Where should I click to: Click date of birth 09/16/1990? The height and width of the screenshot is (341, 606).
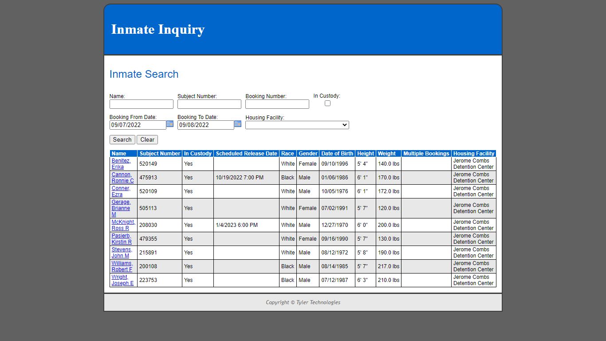click(x=335, y=239)
